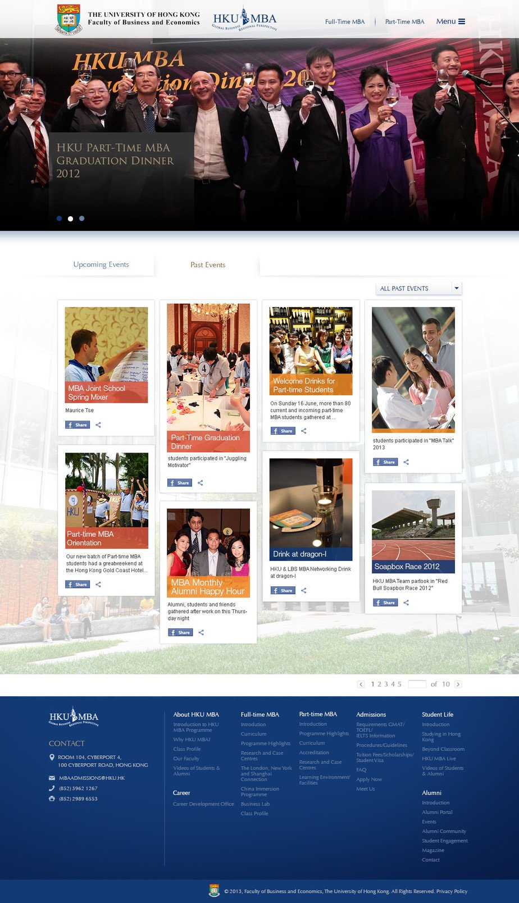The image size is (519, 903).
Task: Click the page number input field
Action: (417, 684)
